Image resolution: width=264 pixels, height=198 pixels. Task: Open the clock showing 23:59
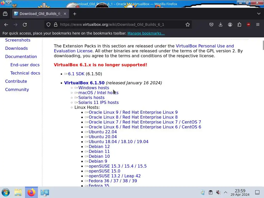240,192
